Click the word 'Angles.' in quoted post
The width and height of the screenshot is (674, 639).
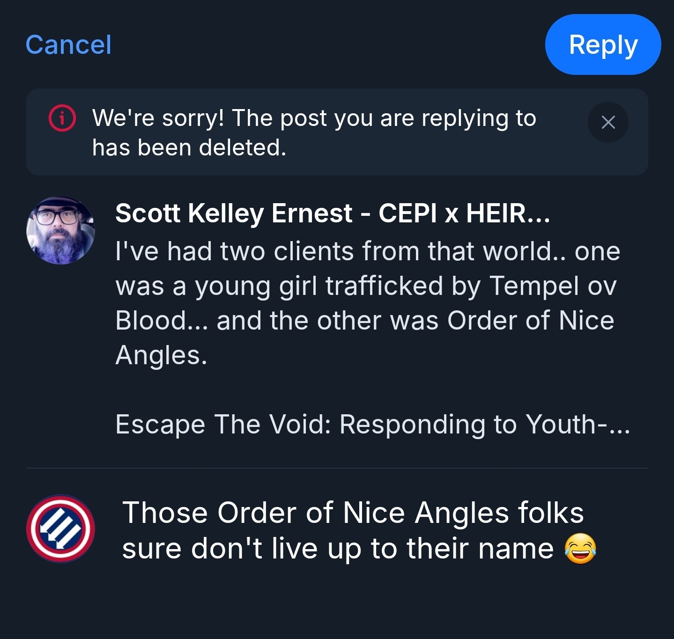click(x=161, y=355)
